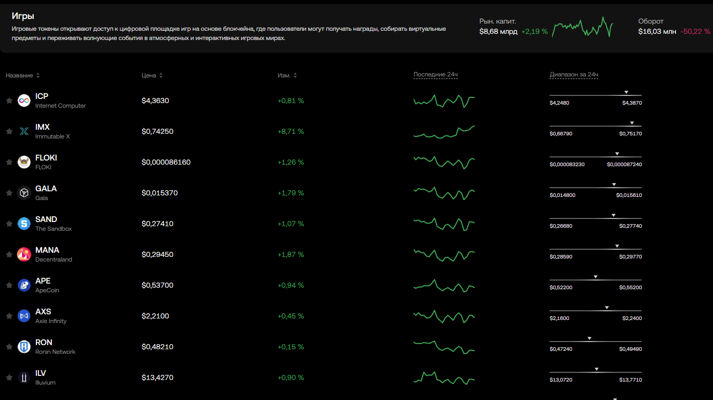Image resolution: width=713 pixels, height=400 pixels.
Task: Click the ICP 24h range slider
Action: (x=595, y=94)
